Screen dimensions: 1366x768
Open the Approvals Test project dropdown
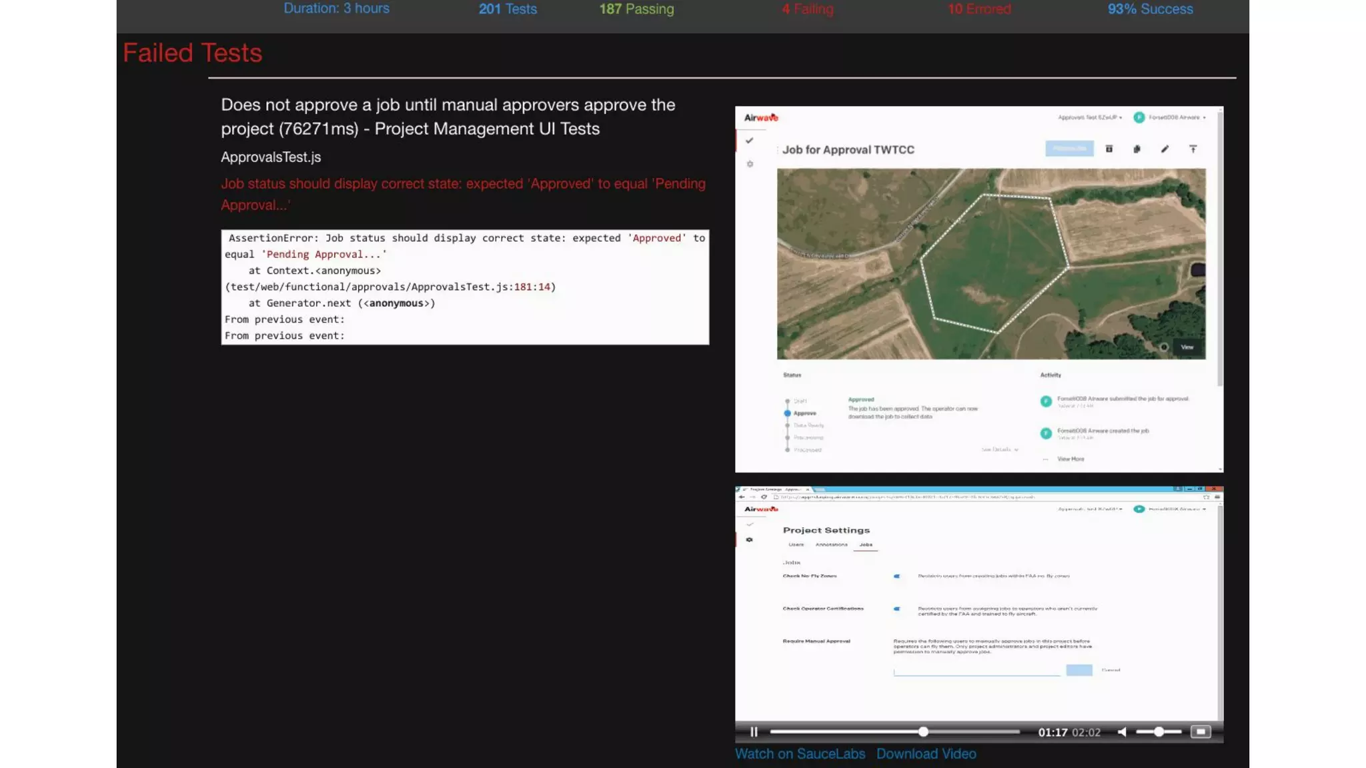(1090, 117)
